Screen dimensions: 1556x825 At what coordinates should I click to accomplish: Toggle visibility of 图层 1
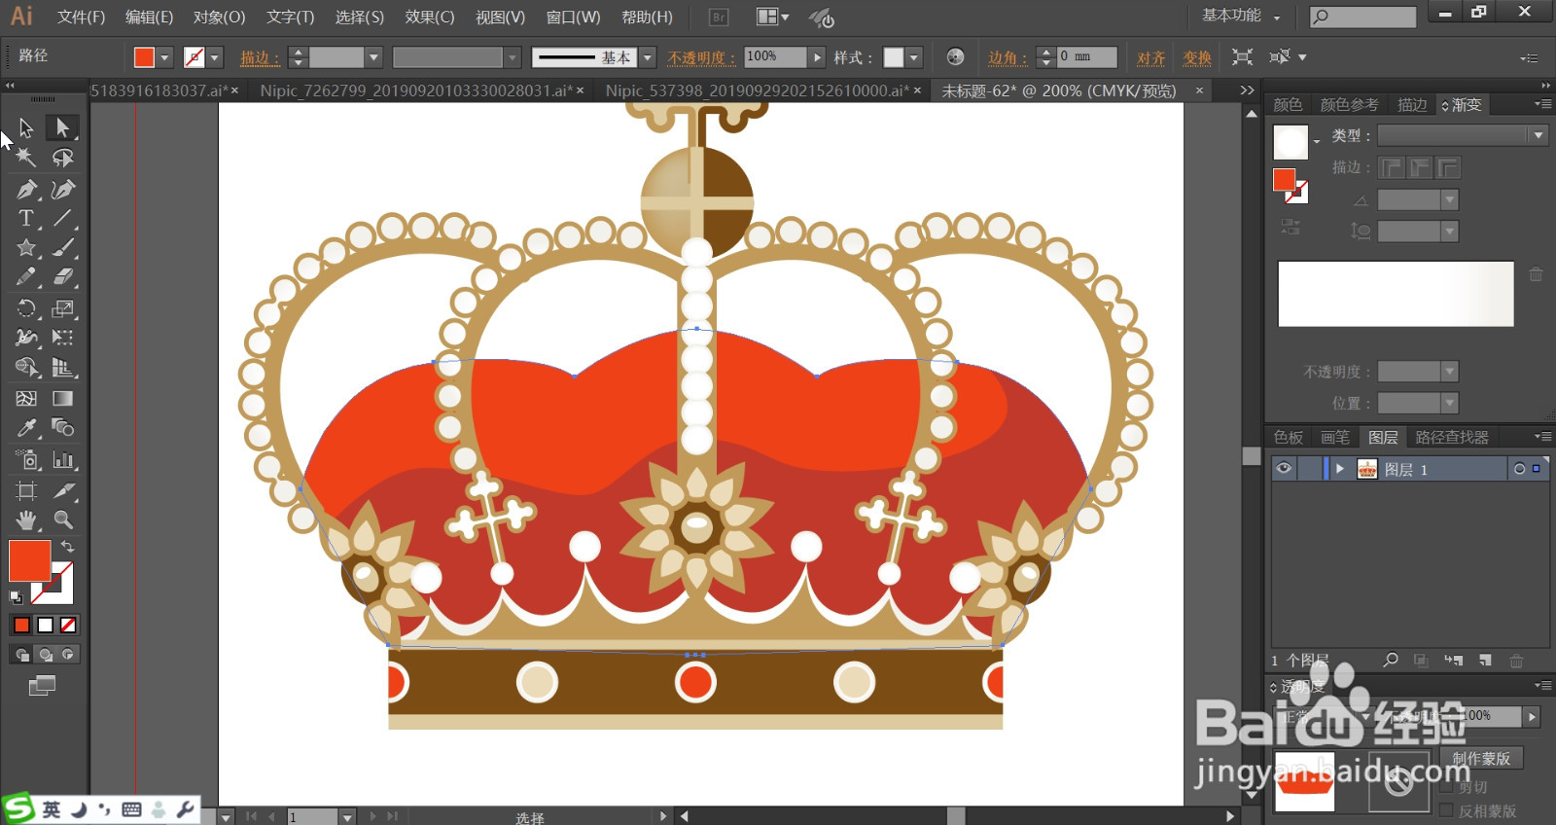1284,469
